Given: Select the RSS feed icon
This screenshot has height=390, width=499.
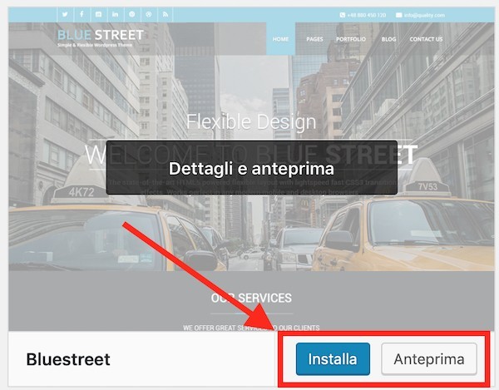Looking at the screenshot, I should pyautogui.click(x=166, y=14).
